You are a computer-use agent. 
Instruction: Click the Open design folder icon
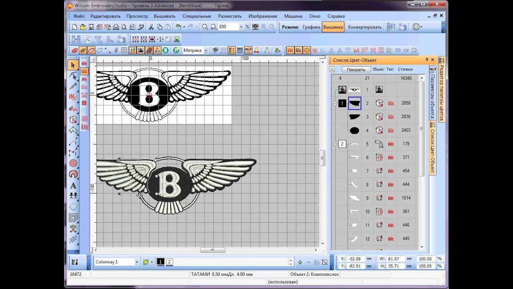82,27
